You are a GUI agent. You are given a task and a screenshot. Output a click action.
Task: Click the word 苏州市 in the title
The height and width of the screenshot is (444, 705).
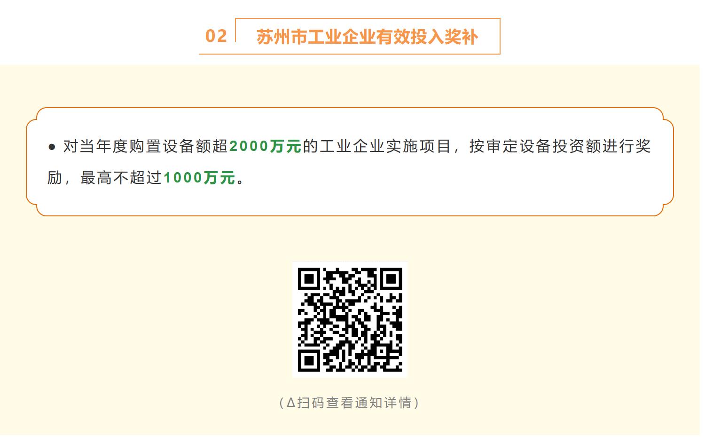click(x=282, y=37)
